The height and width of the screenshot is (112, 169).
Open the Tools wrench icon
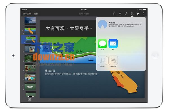point(126,14)
